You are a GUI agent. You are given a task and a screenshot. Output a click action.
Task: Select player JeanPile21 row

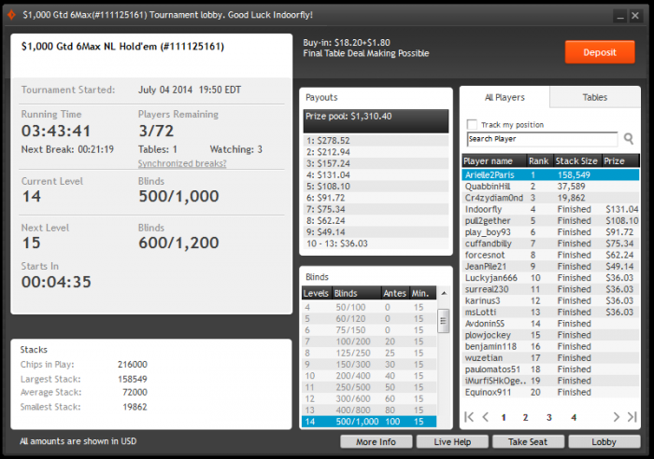tap(550, 267)
